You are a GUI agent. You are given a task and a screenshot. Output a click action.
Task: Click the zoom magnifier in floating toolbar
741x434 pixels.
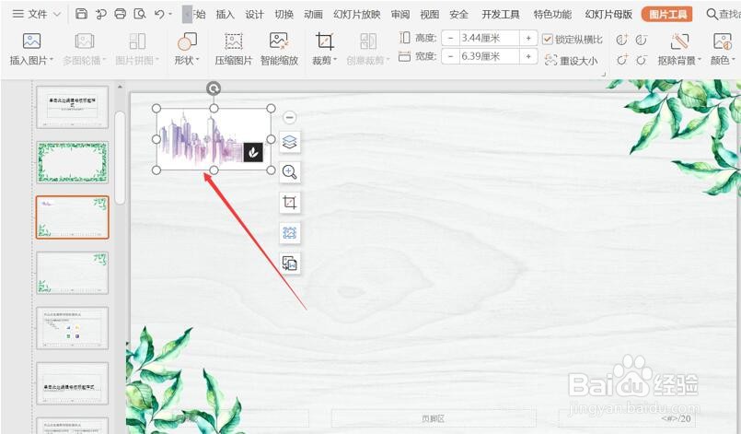(290, 171)
